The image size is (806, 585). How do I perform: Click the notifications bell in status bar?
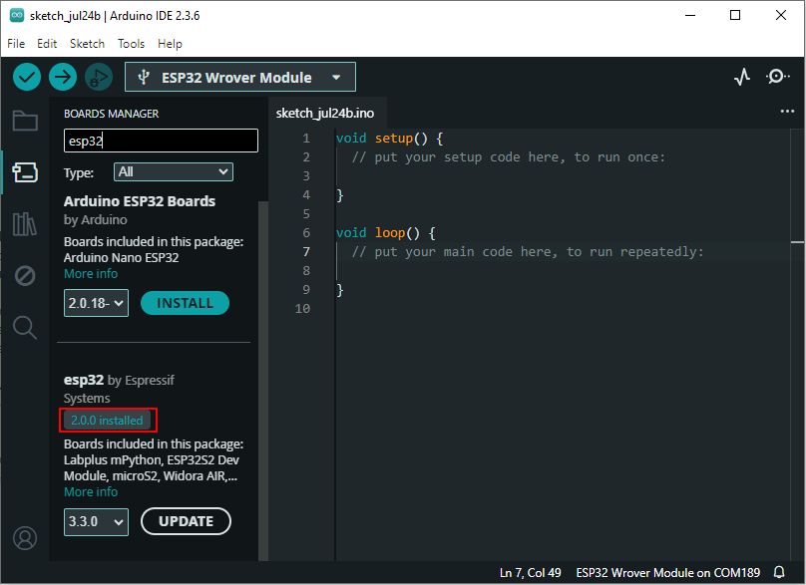[779, 572]
